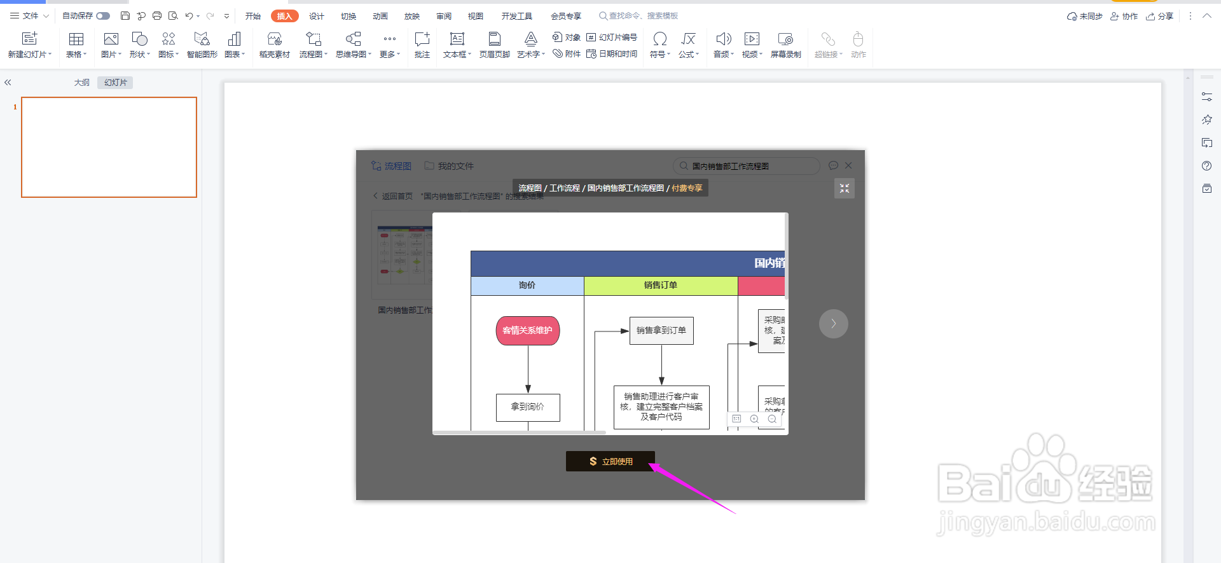1221x563 pixels.
Task: Insert a comment with 批注
Action: point(422,45)
